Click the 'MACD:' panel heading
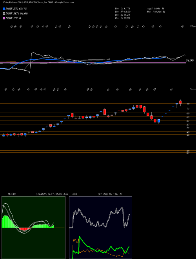The image size is (196, 259). coord(12,194)
